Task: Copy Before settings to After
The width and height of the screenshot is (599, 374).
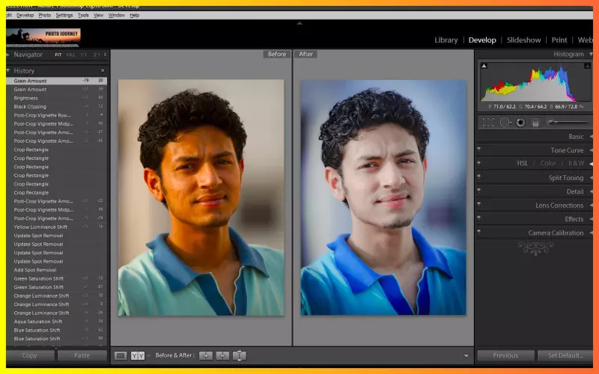Action: coord(205,356)
